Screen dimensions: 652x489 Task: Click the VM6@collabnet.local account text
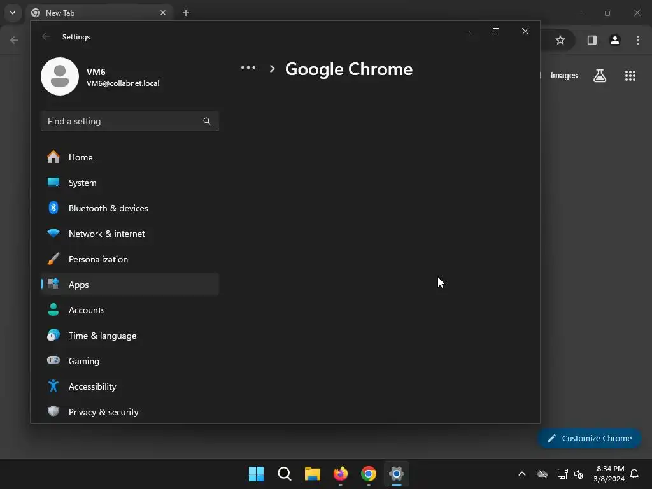point(123,83)
